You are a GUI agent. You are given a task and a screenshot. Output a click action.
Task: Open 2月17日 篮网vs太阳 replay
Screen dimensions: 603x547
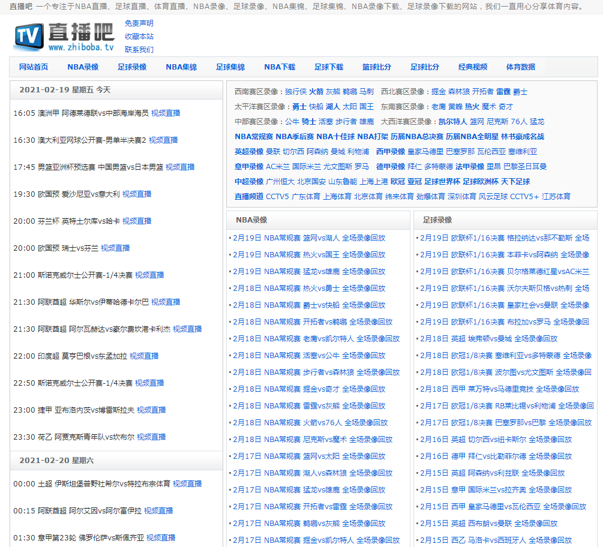(309, 456)
